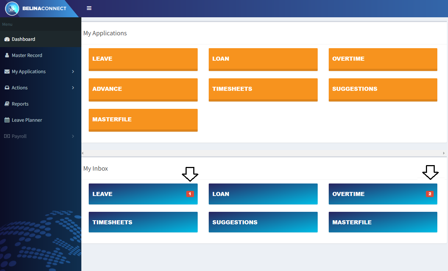This screenshot has height=271, width=448.
Task: Click the Master Record person icon
Action: click(7, 55)
